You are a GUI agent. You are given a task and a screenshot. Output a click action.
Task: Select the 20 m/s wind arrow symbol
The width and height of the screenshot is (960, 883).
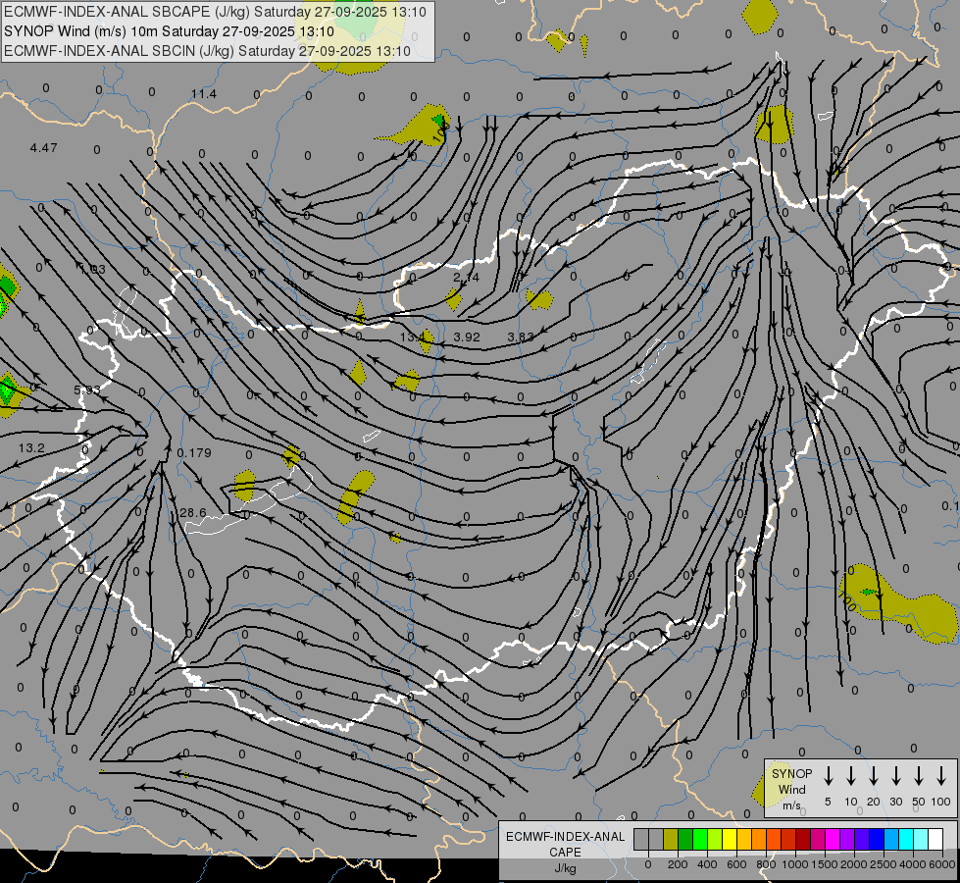[873, 776]
